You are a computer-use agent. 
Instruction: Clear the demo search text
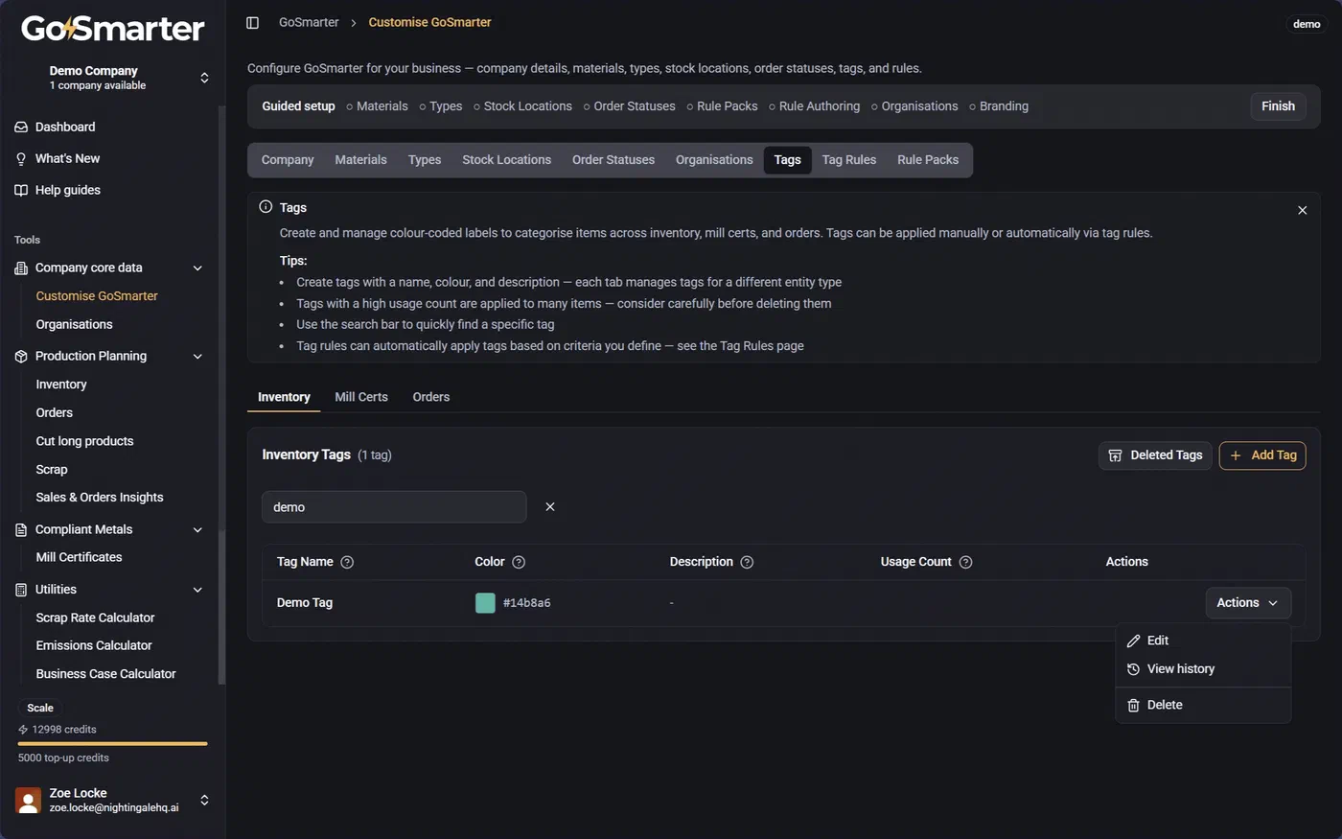pos(550,506)
